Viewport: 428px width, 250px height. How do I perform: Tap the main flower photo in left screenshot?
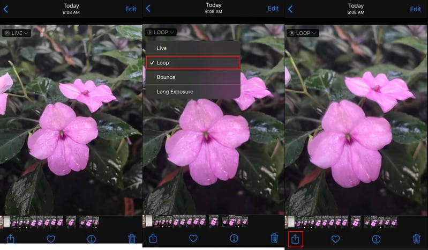[71, 120]
